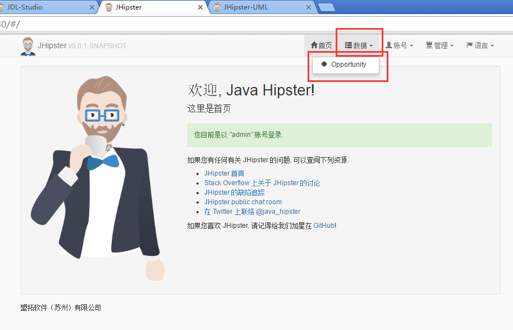The height and width of the screenshot is (330, 513).
Task: Open the JHipster public chat room link
Action: click(x=242, y=202)
